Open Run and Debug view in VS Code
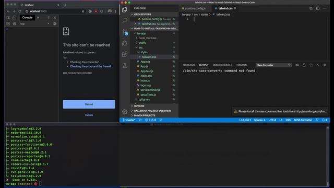This screenshot has width=334, height=188. (125, 43)
